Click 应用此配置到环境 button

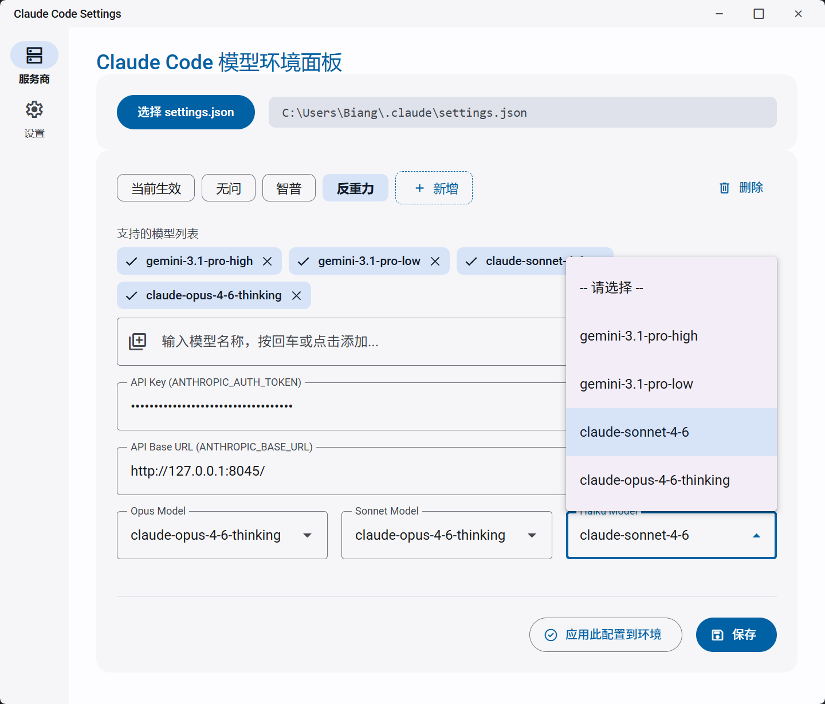tap(606, 635)
